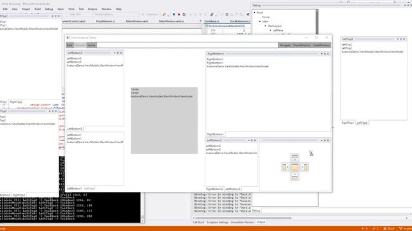Select the LeftPane item in the Debug tree

tap(277, 30)
